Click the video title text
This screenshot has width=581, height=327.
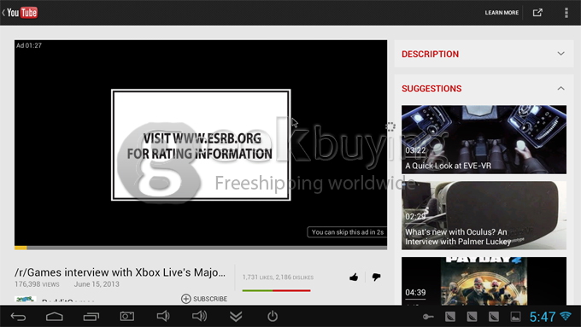(x=120, y=272)
